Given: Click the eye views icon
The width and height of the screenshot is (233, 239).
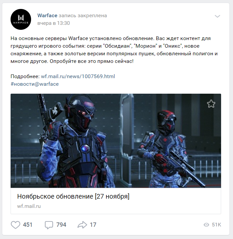Looking at the screenshot, I should [206, 225].
